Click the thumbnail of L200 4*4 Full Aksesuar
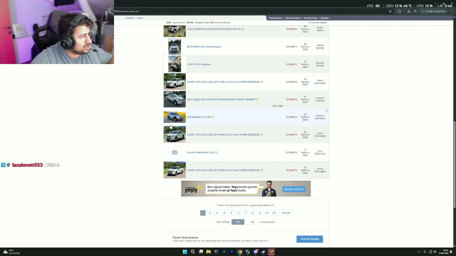The width and height of the screenshot is (456, 256). pos(175,64)
